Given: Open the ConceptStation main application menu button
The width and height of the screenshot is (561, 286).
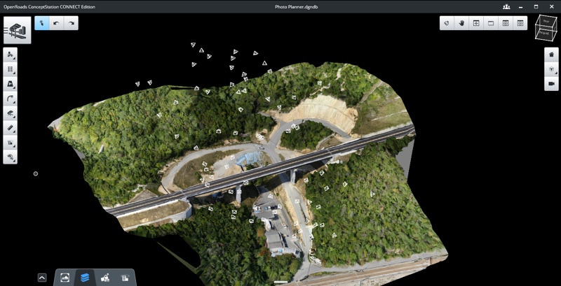Looking at the screenshot, I should (x=17, y=30).
